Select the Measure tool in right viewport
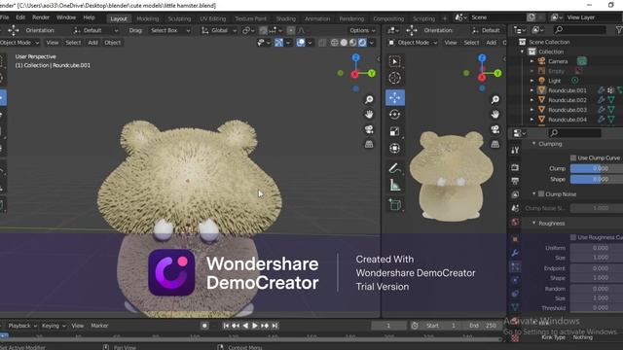Image resolution: width=623 pixels, height=350 pixels. (395, 186)
